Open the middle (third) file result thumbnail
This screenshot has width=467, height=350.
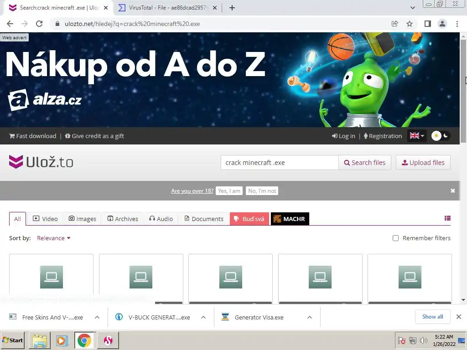(x=231, y=277)
